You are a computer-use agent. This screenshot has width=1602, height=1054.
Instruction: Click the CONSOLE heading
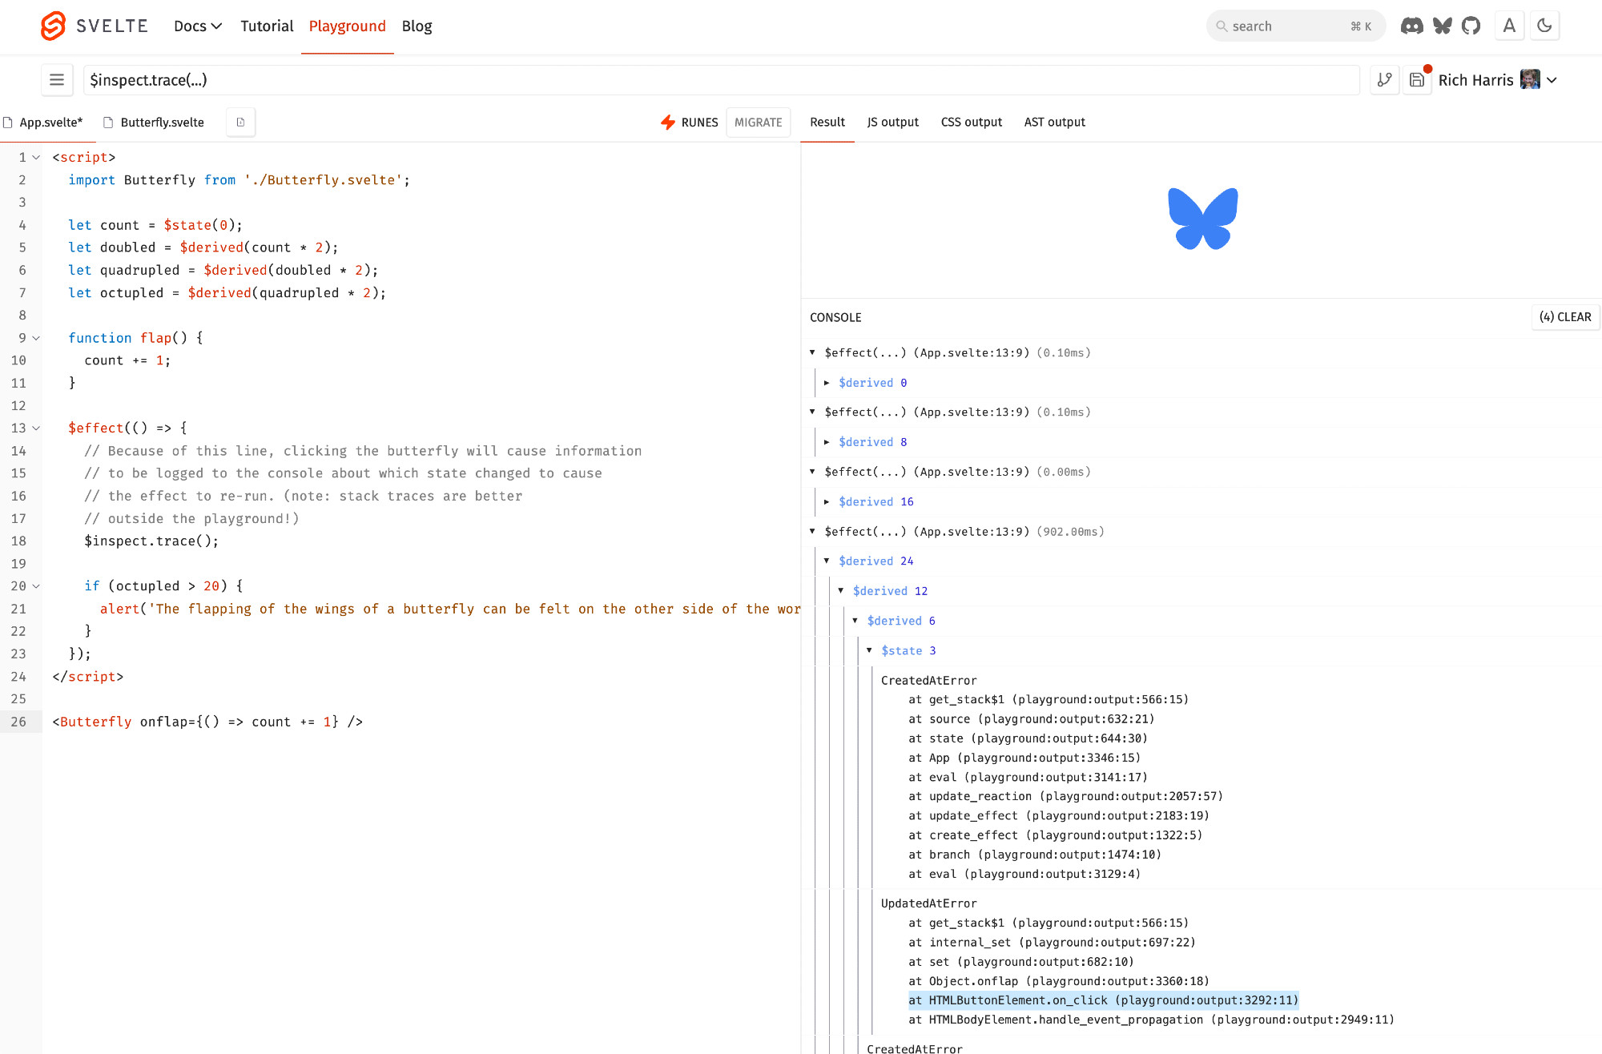[x=835, y=318]
